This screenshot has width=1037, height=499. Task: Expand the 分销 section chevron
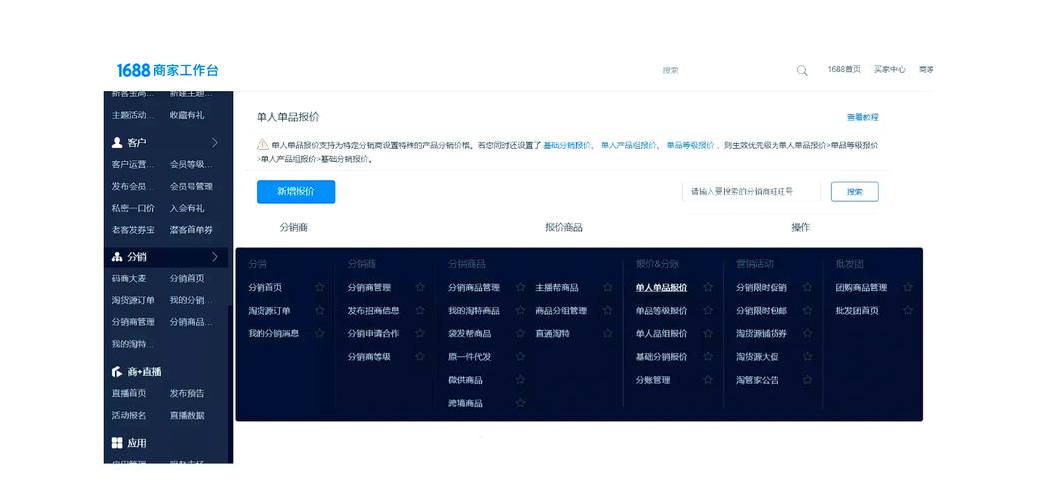[215, 257]
